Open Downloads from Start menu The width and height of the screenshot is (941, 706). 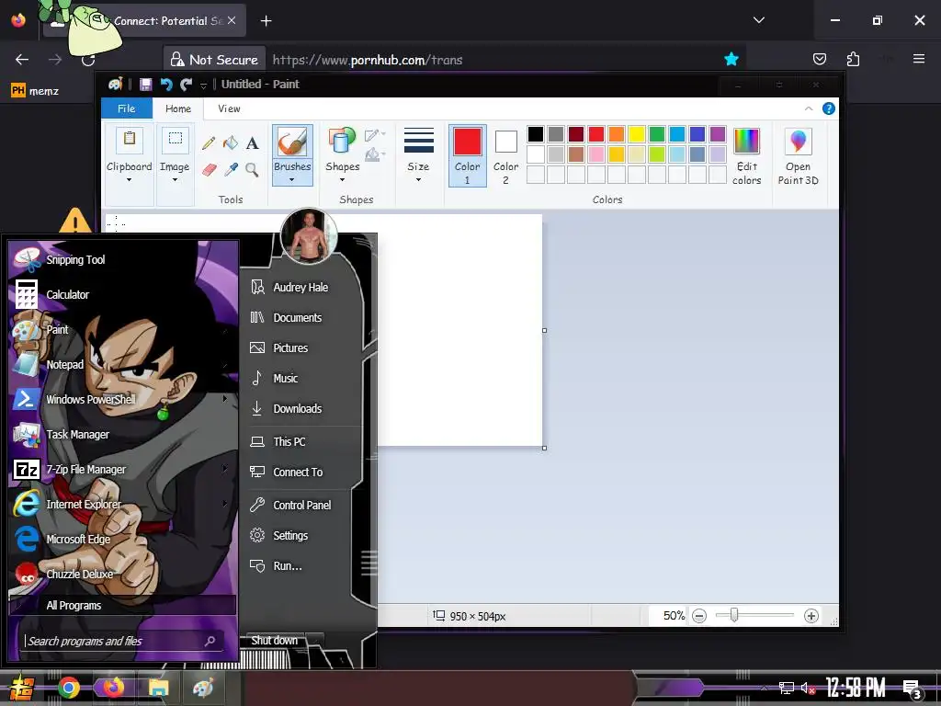coord(287,408)
